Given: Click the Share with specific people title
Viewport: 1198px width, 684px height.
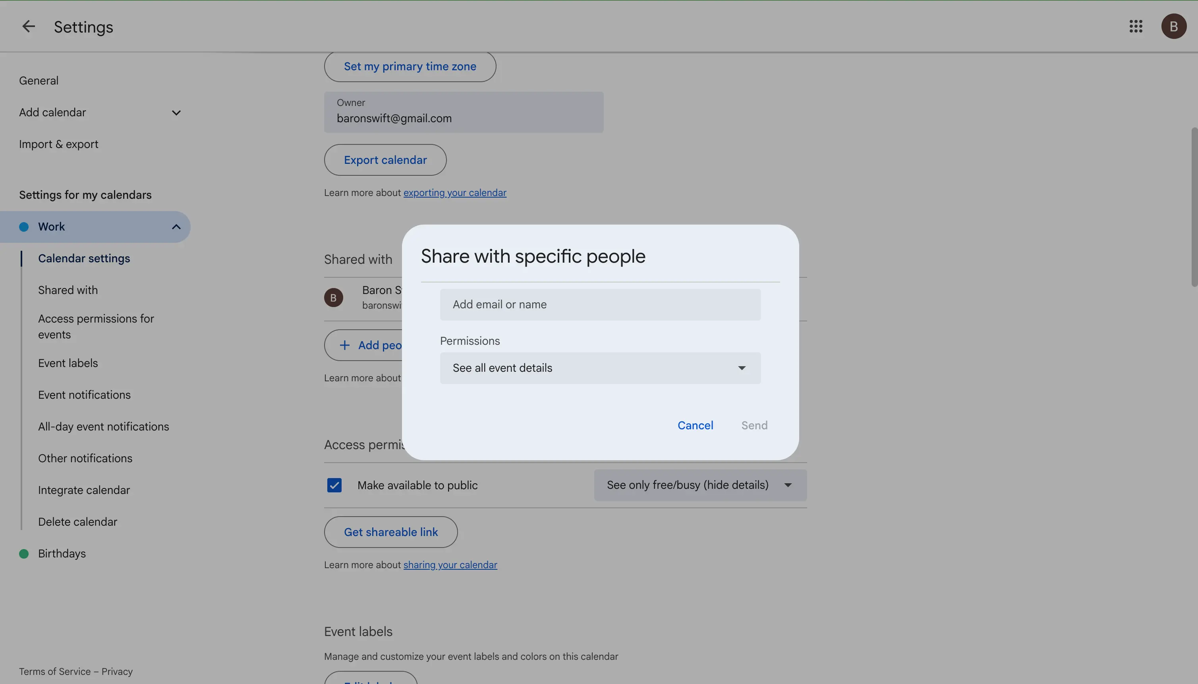Looking at the screenshot, I should point(533,256).
